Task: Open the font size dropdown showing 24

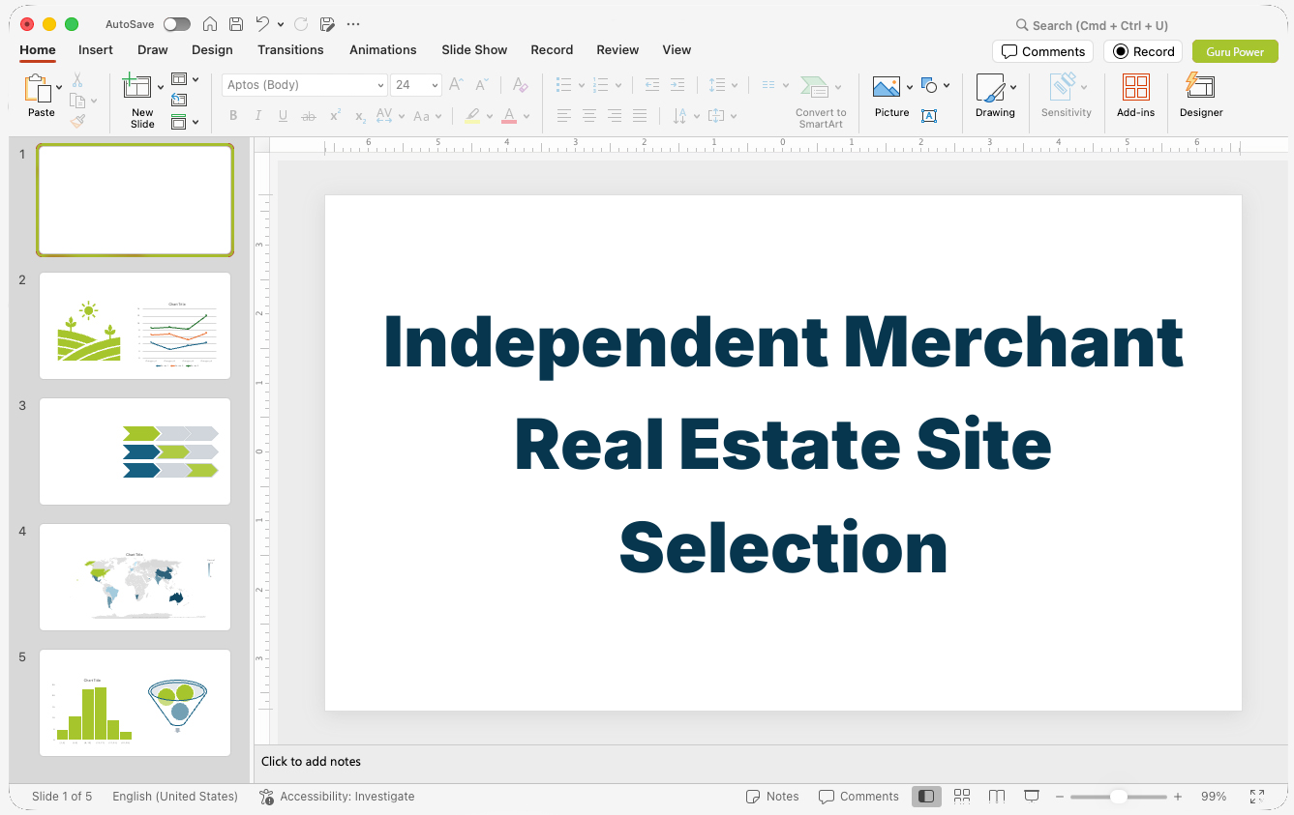Action: (435, 85)
